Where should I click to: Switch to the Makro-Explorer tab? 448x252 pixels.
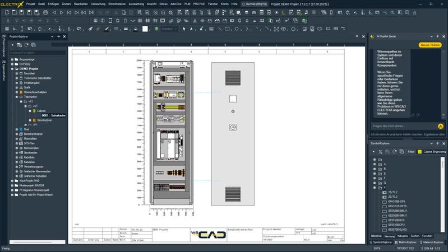(407, 242)
